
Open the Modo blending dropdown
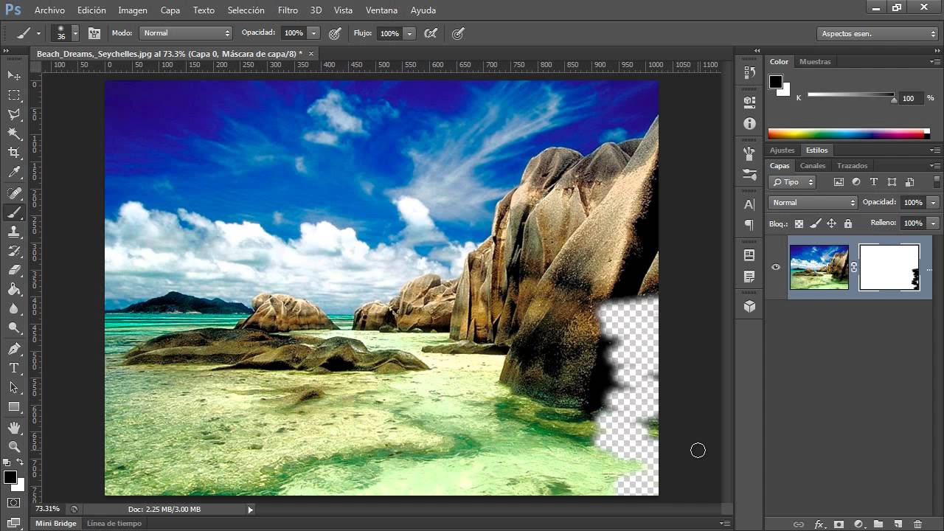coord(187,33)
